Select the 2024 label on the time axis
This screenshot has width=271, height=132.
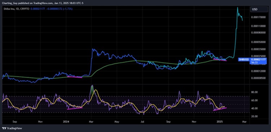[x=66, y=122]
